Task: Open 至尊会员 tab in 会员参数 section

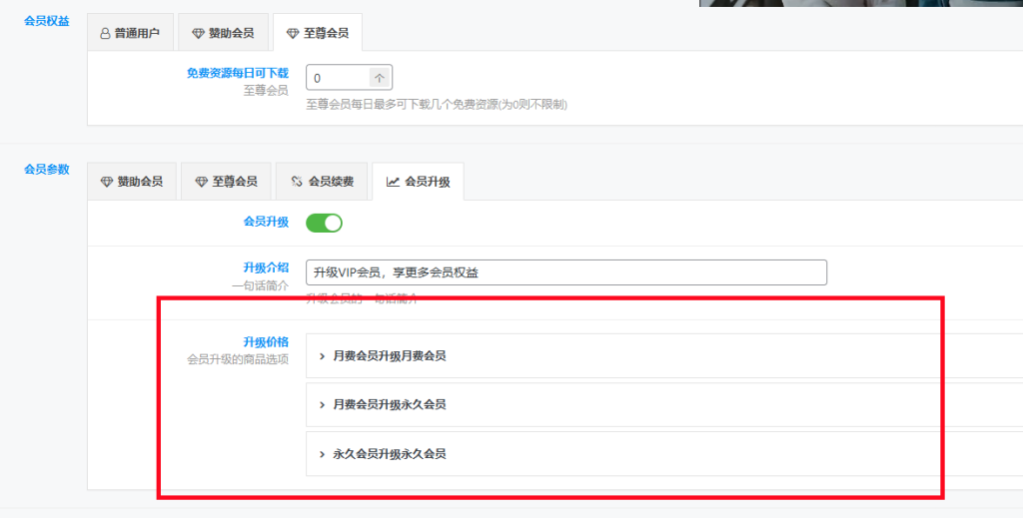Action: (227, 181)
